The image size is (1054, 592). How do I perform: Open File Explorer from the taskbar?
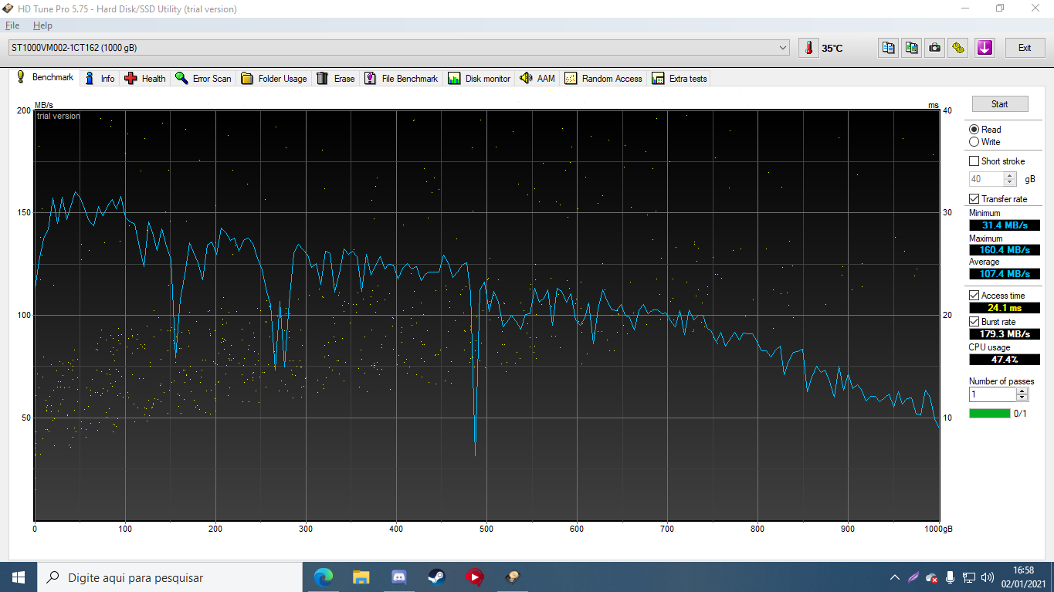point(361,577)
